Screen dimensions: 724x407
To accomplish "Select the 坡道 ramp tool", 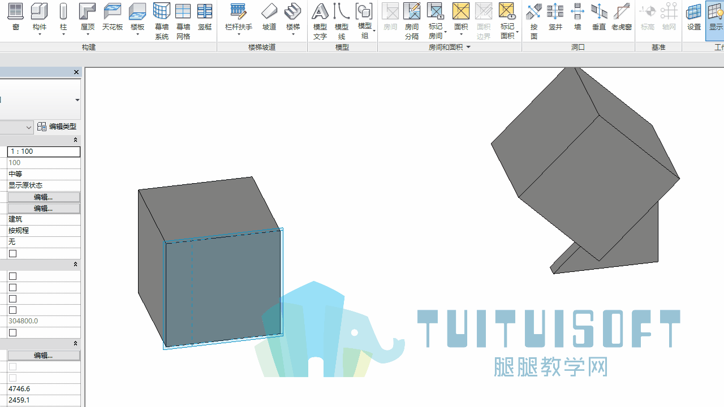I will point(269,18).
